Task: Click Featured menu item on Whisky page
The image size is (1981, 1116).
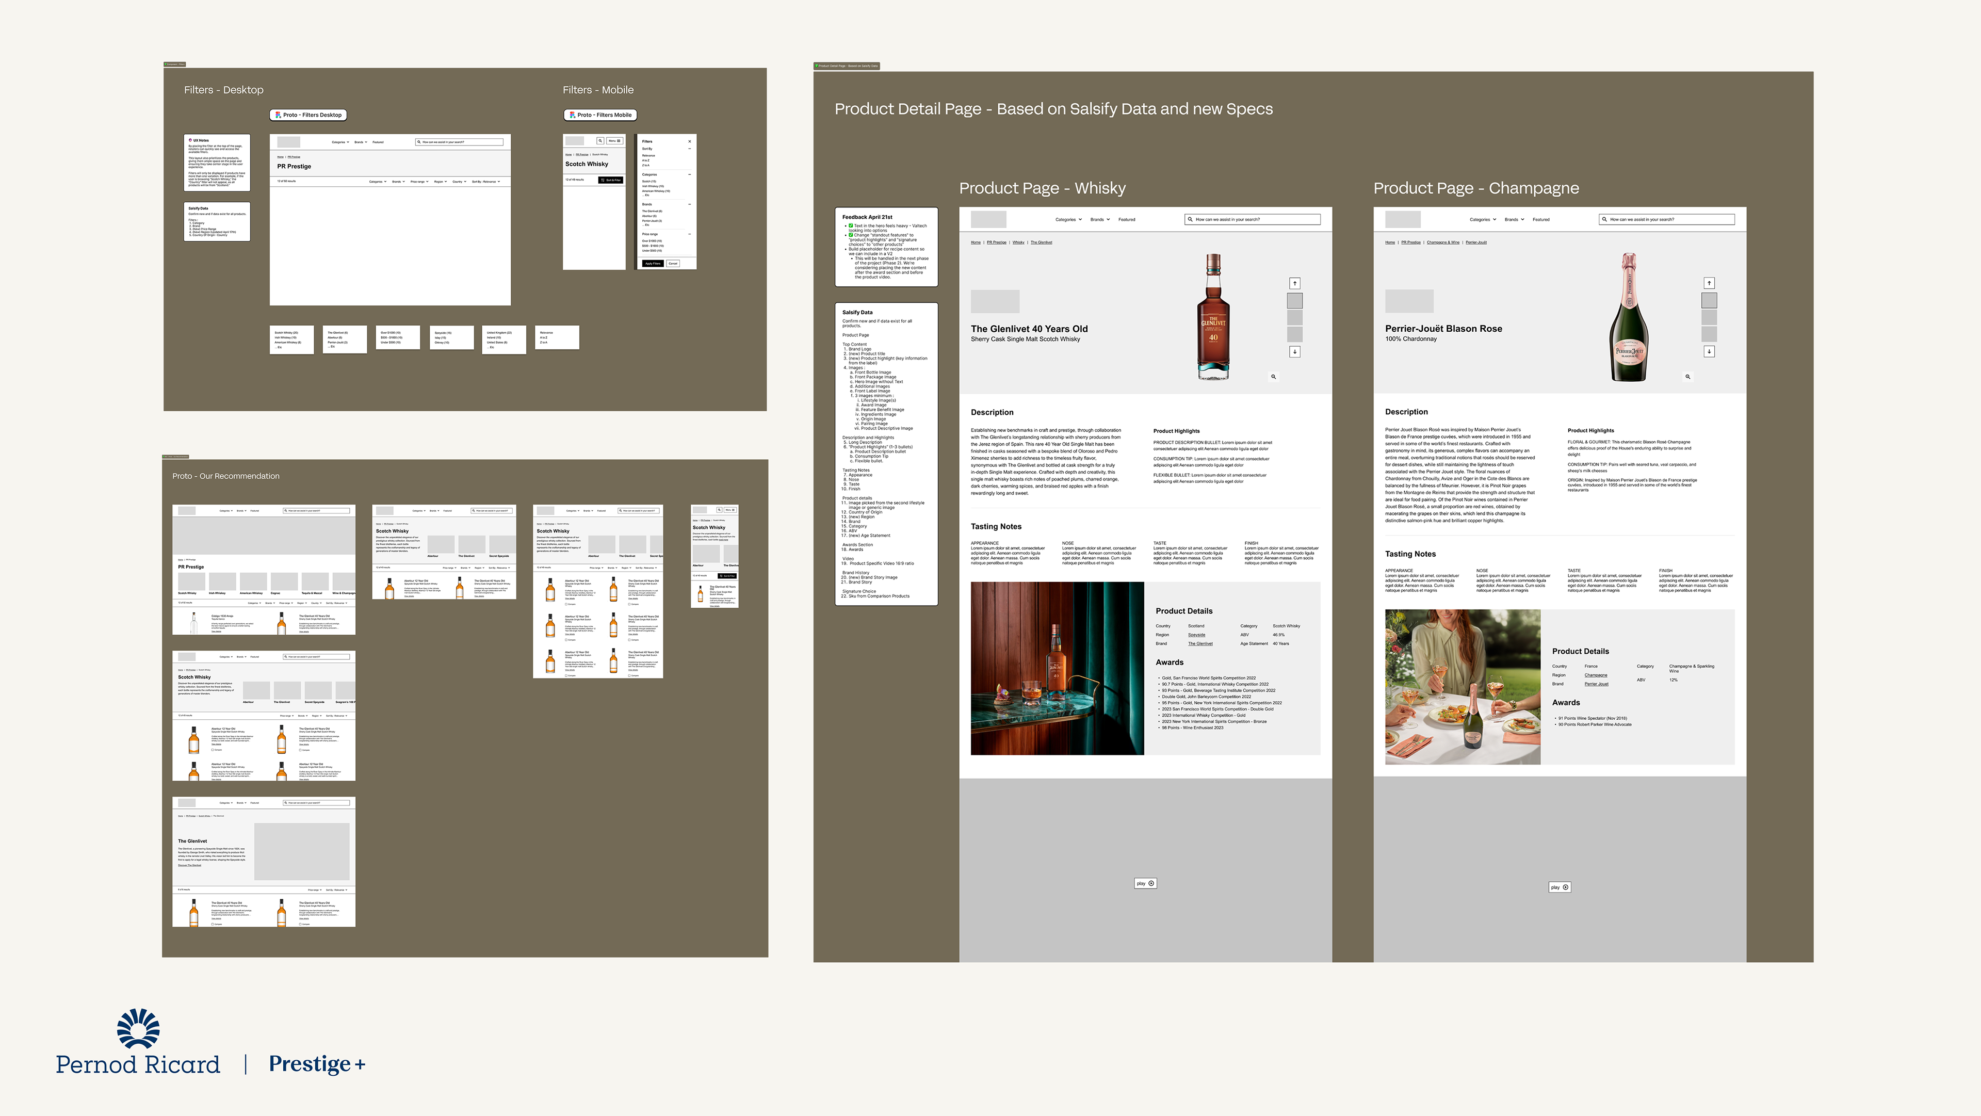Action: [x=1127, y=220]
